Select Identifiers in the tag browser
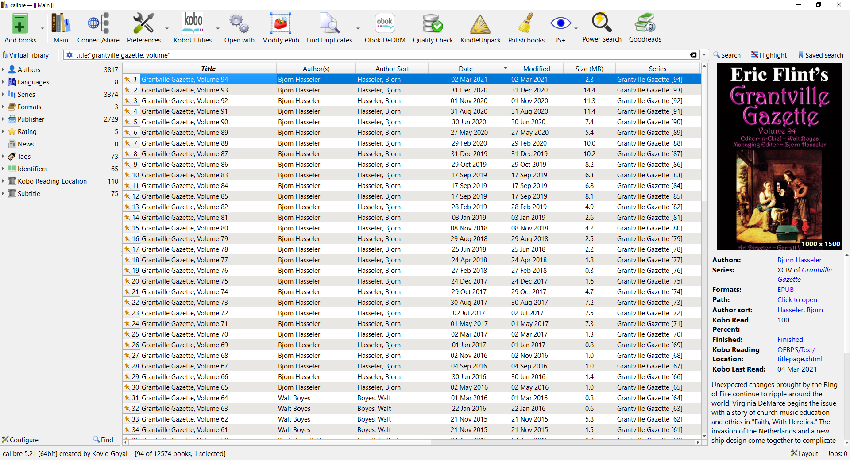Image resolution: width=850 pixels, height=460 pixels. click(32, 169)
